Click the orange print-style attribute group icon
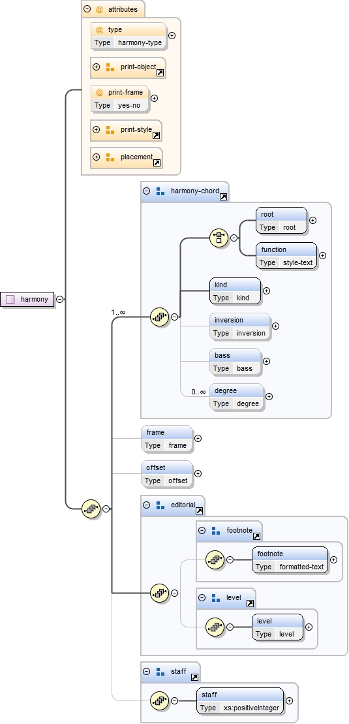349x724 pixels. click(110, 130)
